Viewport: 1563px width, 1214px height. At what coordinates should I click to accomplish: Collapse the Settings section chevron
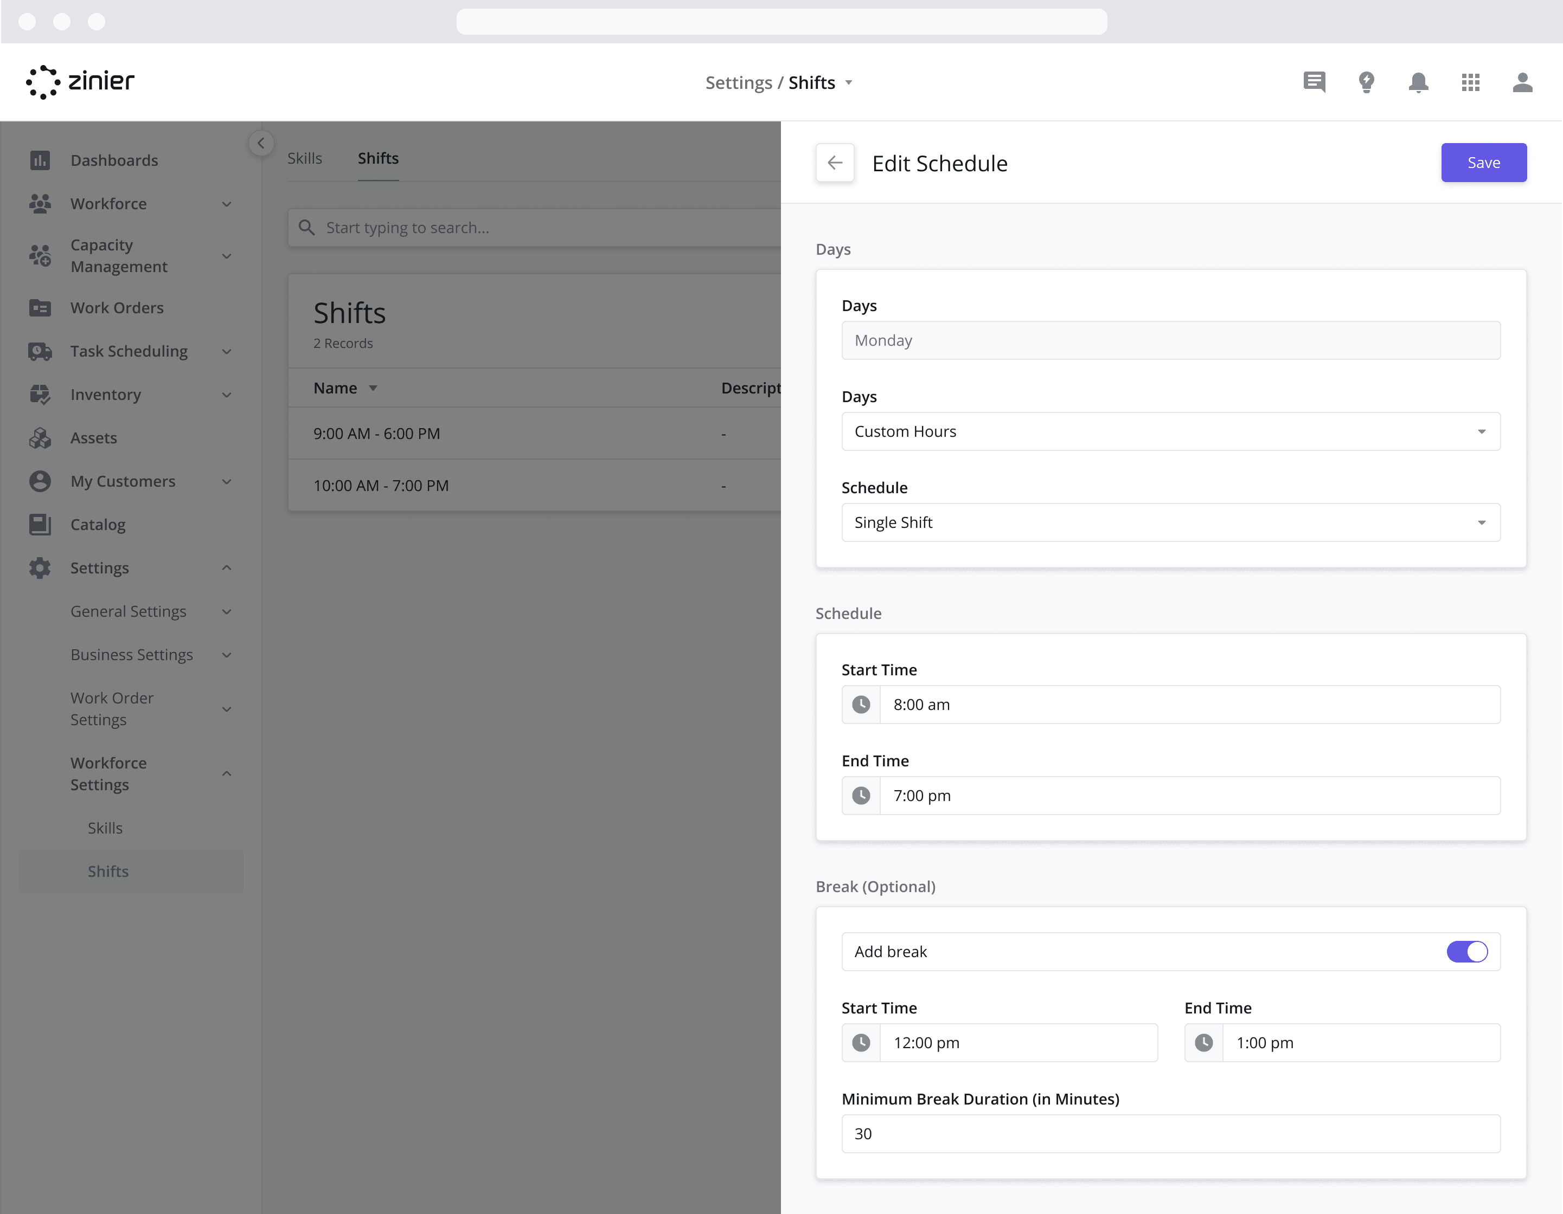[x=227, y=568]
